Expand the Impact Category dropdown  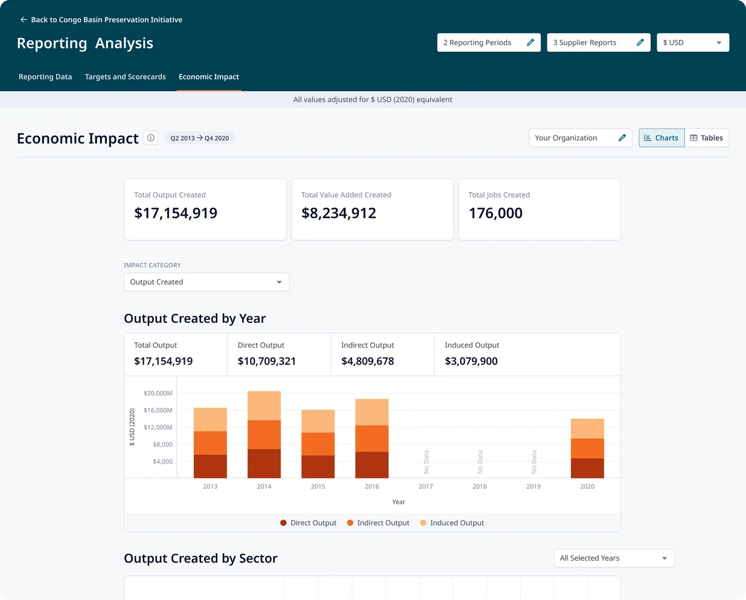click(206, 282)
